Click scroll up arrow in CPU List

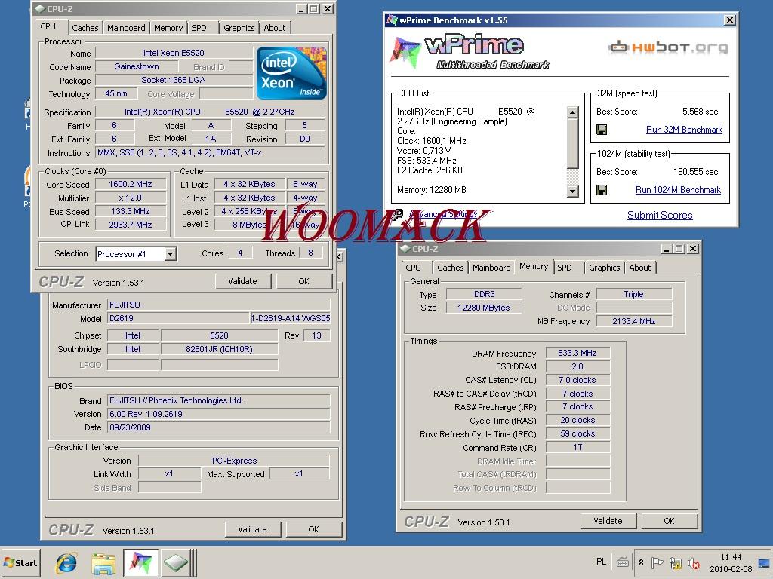[x=572, y=112]
